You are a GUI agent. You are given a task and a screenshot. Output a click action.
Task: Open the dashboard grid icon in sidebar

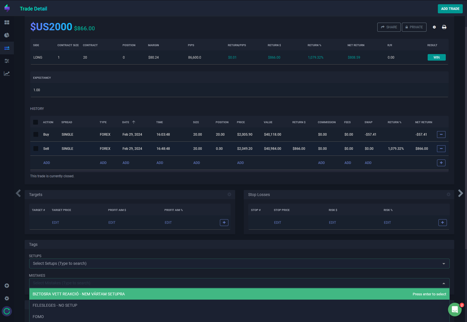(7, 22)
